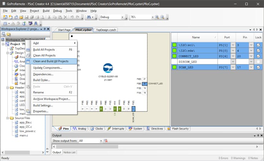The image size is (264, 161).
Task: Click the zoom out magnifier icon
Action: (x=162, y=17)
